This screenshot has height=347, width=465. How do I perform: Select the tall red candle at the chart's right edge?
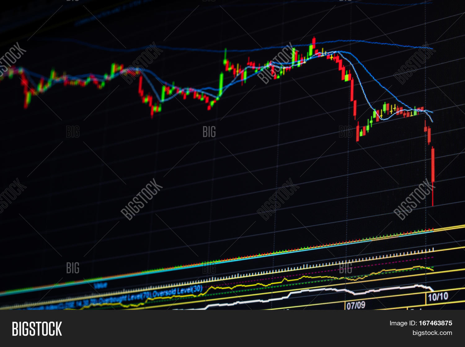[x=433, y=176]
